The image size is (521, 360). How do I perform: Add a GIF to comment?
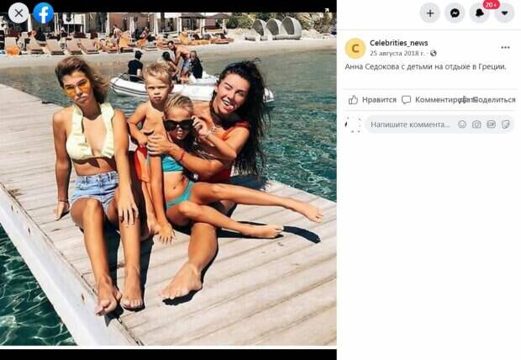coord(491,124)
